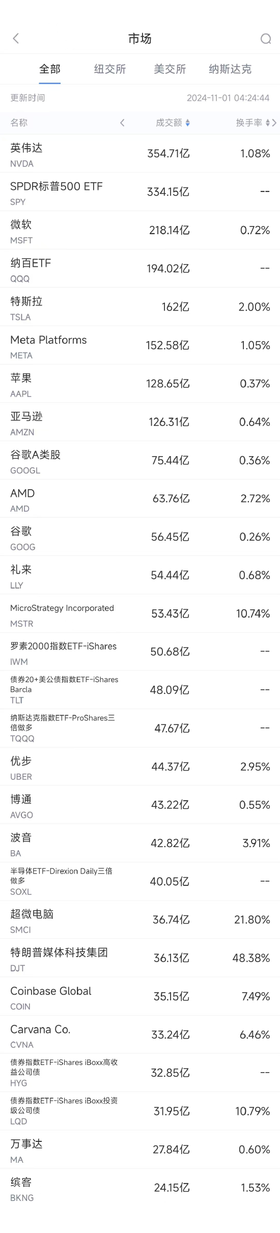
Task: Click the left chevron beside 名称
Action: pos(122,123)
